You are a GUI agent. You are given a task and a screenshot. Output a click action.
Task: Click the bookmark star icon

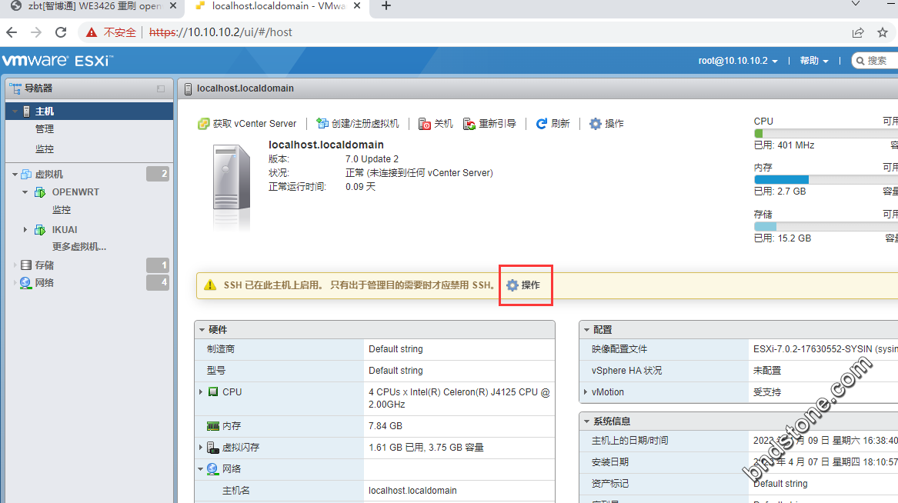click(x=883, y=32)
